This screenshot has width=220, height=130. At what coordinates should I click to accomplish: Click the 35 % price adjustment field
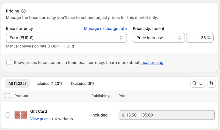coord(200,38)
